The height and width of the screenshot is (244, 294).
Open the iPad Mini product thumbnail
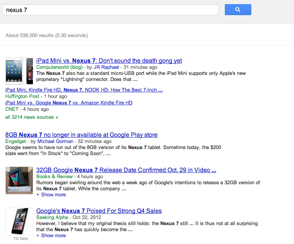(19, 71)
